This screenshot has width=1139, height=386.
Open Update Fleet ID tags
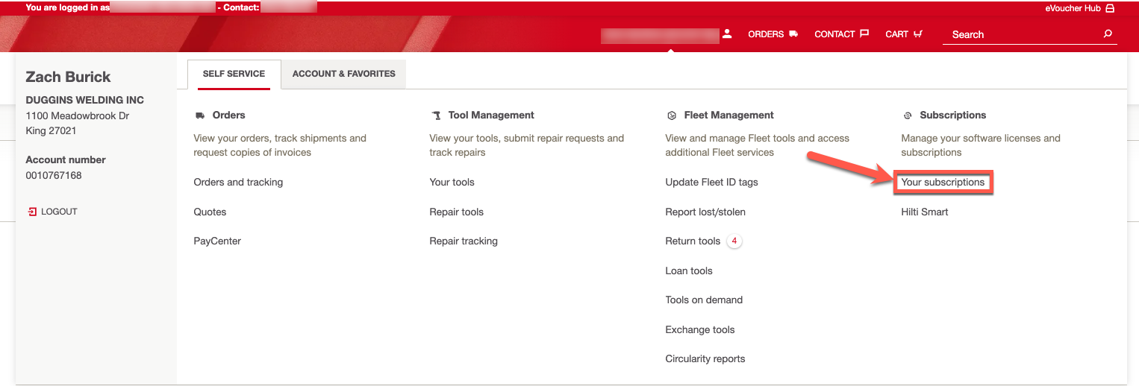[711, 182]
